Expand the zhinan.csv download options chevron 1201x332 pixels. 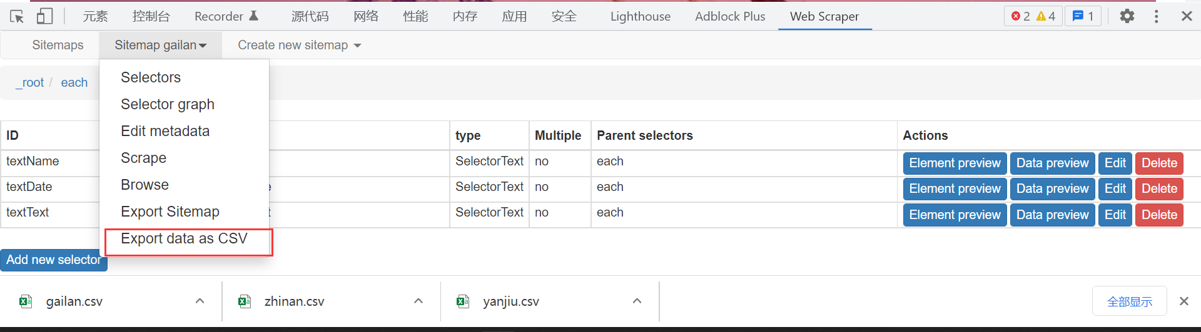pyautogui.click(x=418, y=301)
